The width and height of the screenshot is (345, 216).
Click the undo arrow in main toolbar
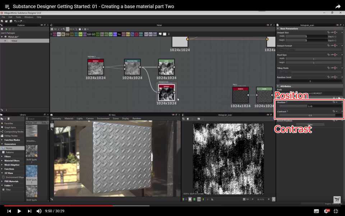tap(15, 21)
